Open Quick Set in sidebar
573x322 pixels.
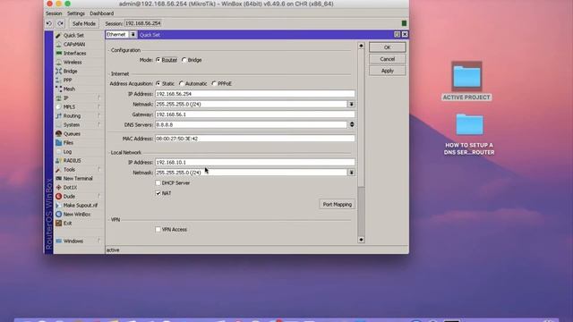[x=73, y=36]
